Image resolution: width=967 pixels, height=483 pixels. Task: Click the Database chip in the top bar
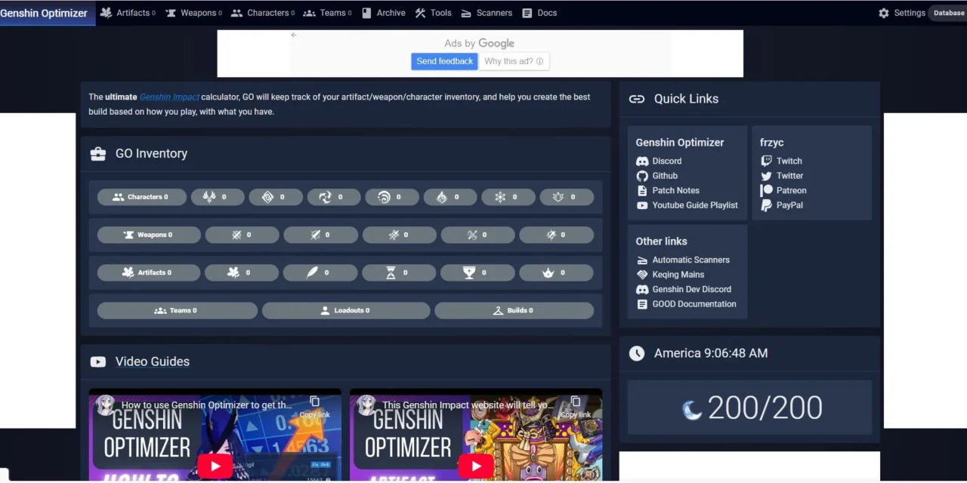pyautogui.click(x=948, y=13)
